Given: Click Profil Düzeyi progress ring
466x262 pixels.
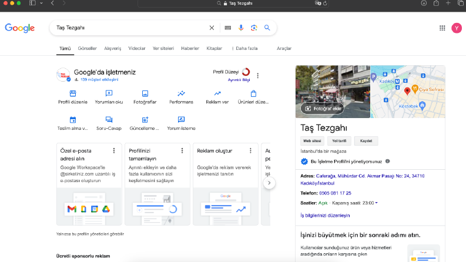Looking at the screenshot, I should pyautogui.click(x=246, y=72).
